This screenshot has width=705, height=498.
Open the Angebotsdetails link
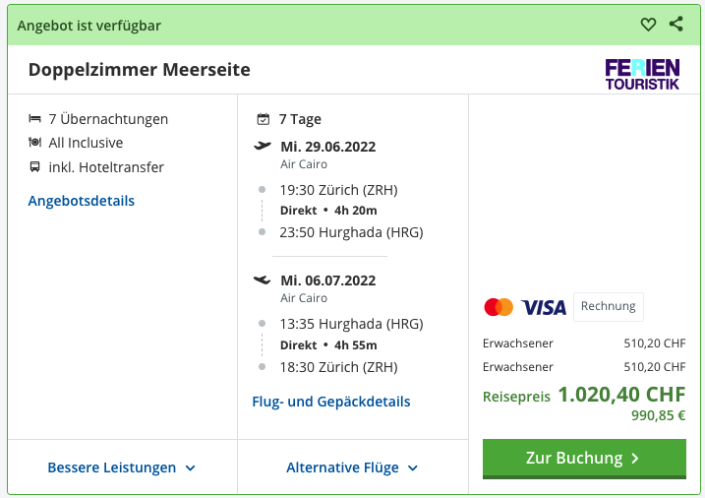pyautogui.click(x=82, y=201)
